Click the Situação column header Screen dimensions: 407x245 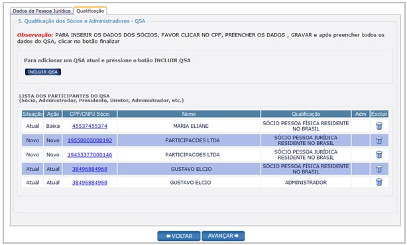point(32,114)
